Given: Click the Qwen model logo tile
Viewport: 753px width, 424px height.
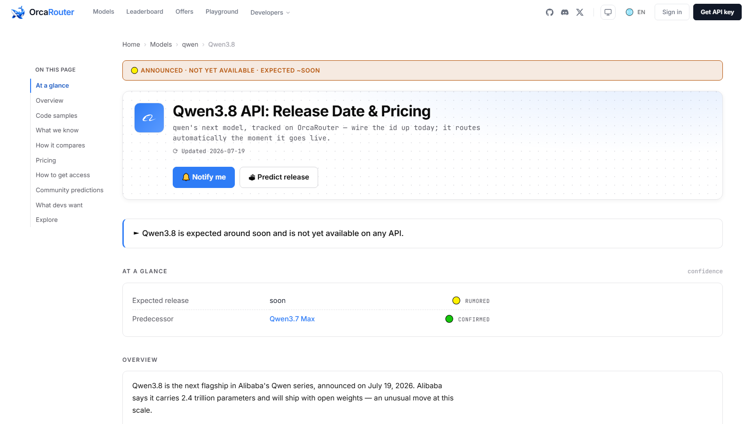Looking at the screenshot, I should coord(149,118).
